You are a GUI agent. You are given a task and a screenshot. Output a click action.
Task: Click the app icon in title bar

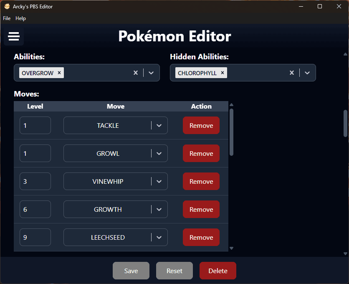pos(7,7)
